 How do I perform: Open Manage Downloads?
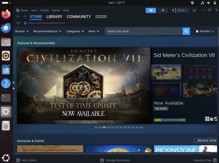point(118,160)
